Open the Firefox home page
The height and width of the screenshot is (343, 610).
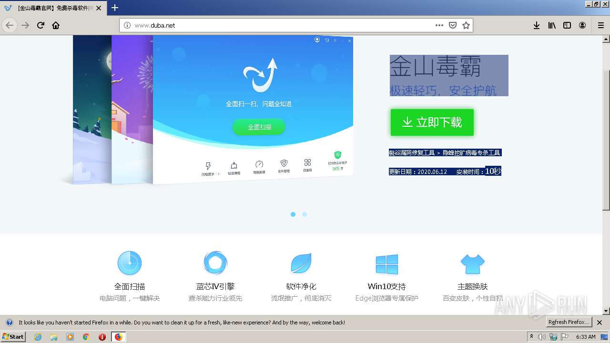pyautogui.click(x=56, y=25)
